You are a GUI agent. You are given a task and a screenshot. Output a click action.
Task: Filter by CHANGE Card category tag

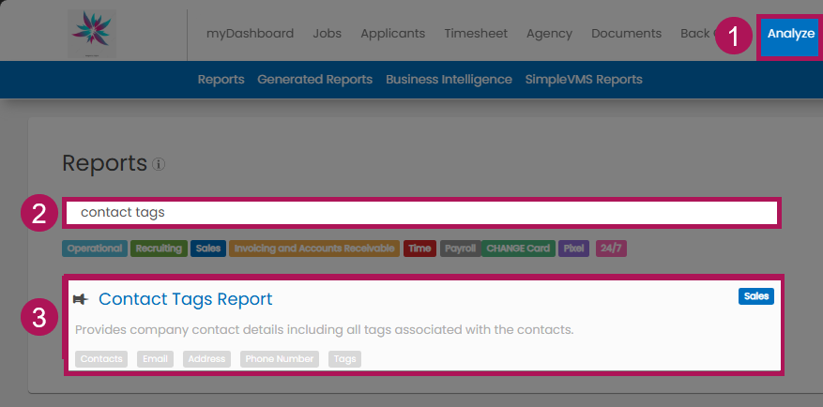click(x=518, y=249)
